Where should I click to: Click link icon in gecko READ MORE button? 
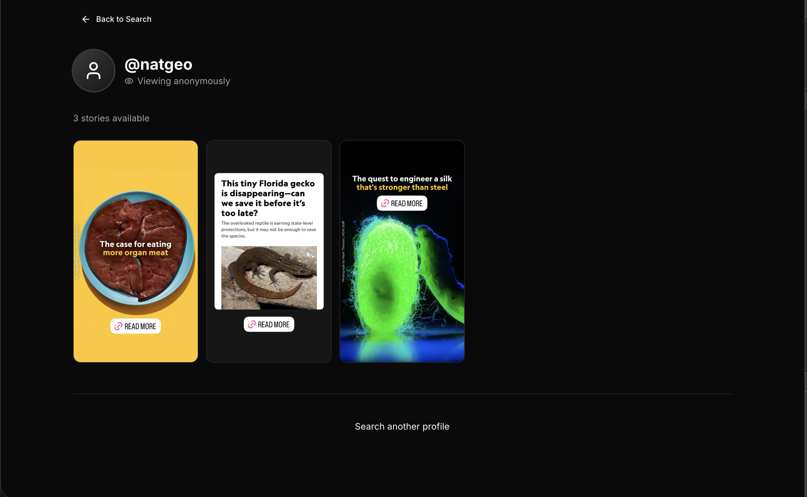click(252, 324)
